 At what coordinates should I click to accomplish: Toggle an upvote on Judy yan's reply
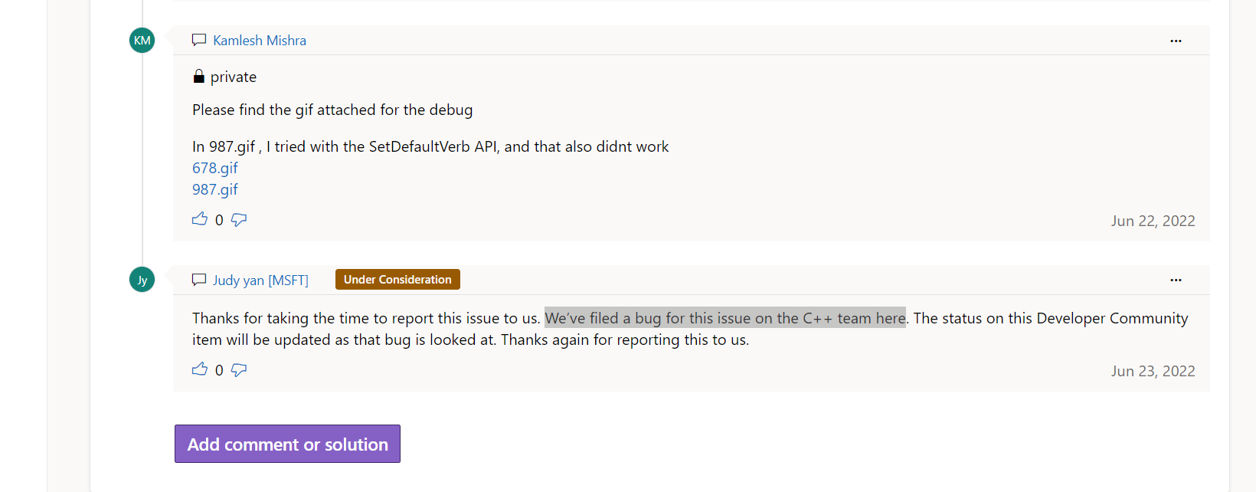[200, 369]
